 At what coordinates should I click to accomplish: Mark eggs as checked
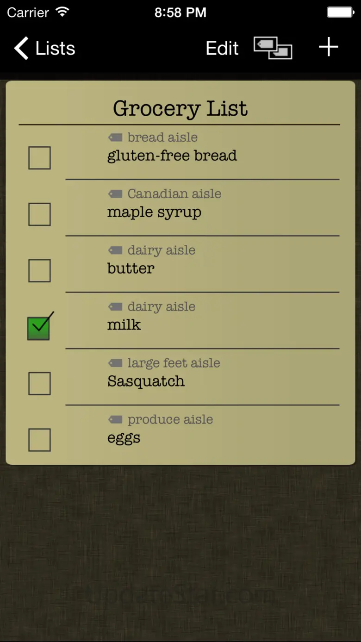[39, 440]
